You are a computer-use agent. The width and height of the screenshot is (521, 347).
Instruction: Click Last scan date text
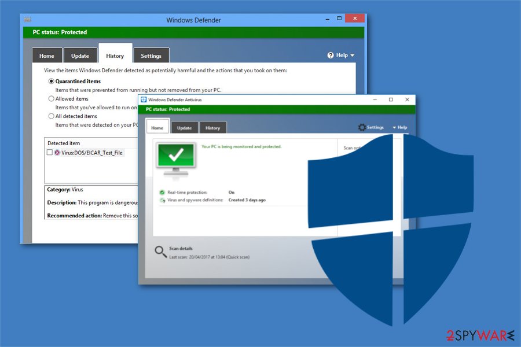[210, 257]
